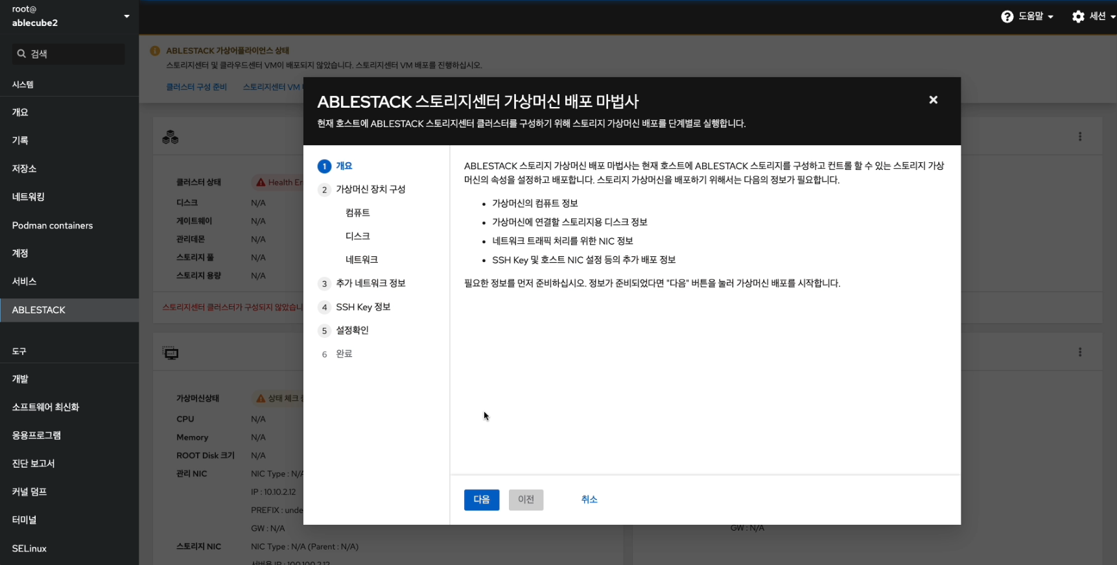Select wizard step 1 개요
The width and height of the screenshot is (1117, 565).
point(335,166)
